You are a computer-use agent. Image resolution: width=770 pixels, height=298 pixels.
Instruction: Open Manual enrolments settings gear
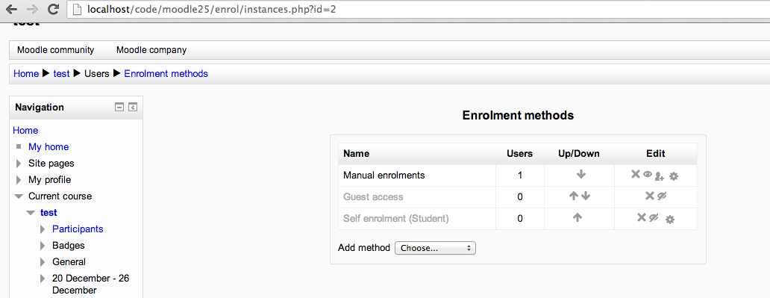[x=674, y=176]
